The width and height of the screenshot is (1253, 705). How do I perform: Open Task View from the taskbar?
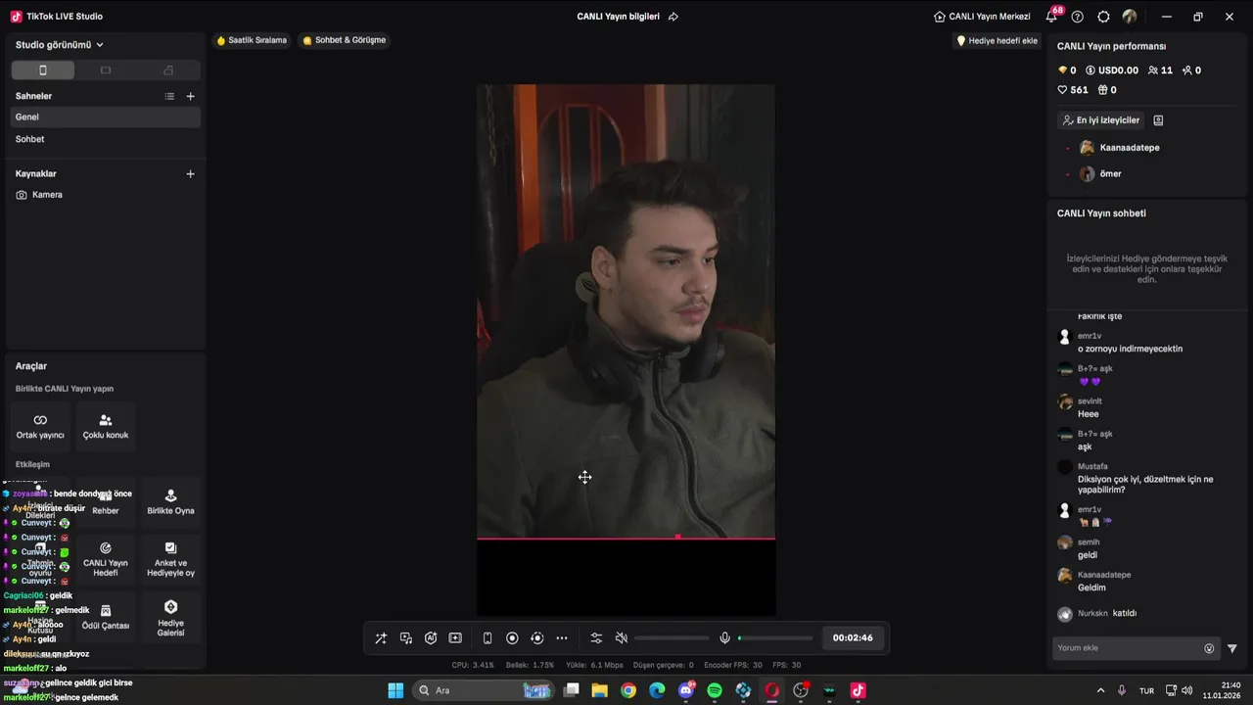point(572,690)
